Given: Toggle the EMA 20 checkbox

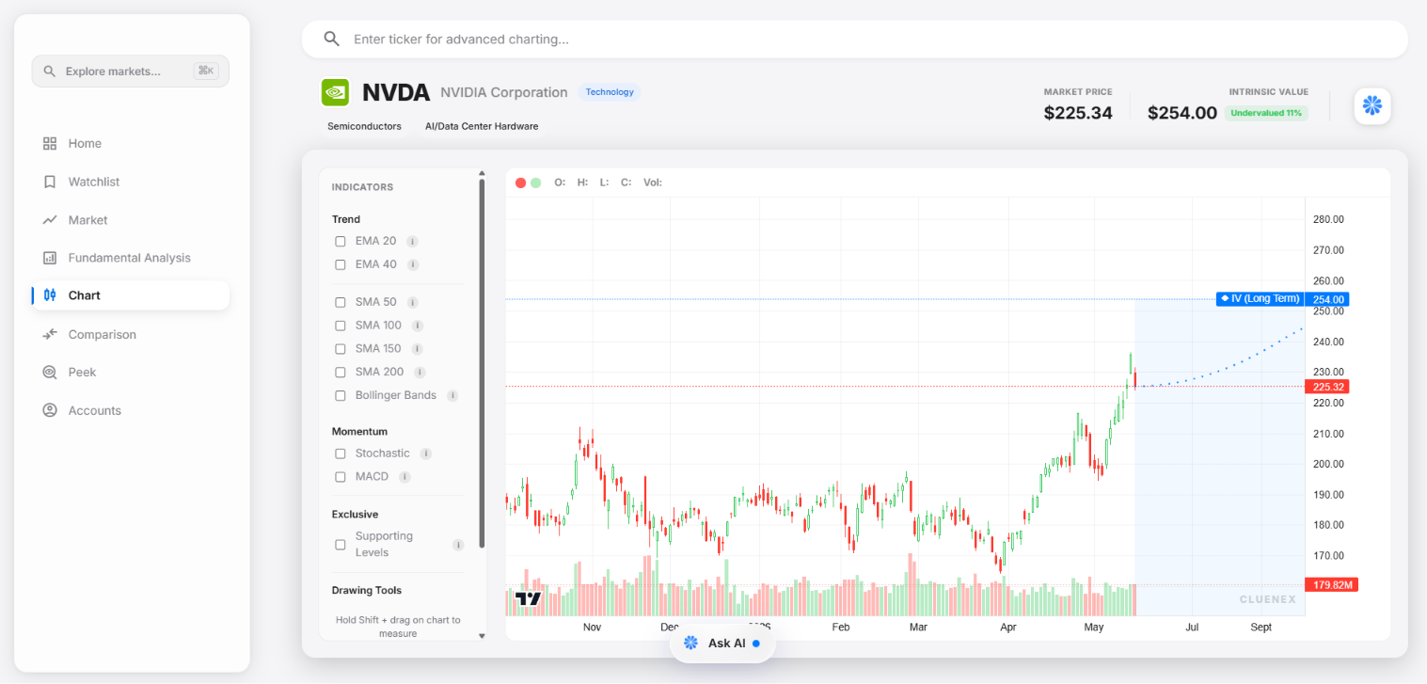Looking at the screenshot, I should [x=341, y=242].
